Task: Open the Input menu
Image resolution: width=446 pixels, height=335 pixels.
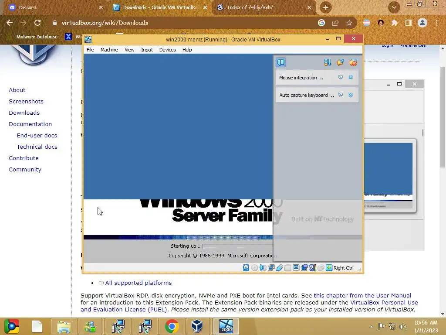Action: [x=147, y=50]
